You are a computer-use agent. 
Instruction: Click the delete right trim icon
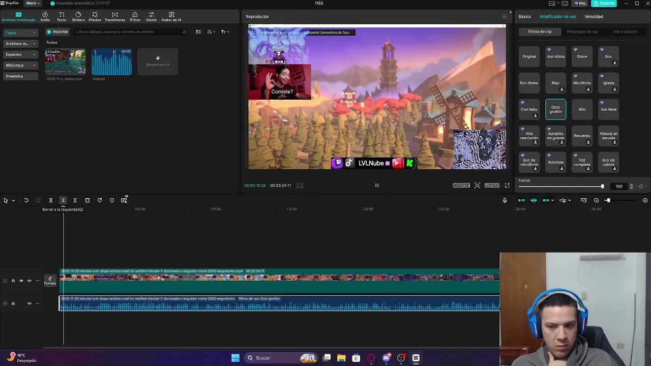tap(75, 200)
